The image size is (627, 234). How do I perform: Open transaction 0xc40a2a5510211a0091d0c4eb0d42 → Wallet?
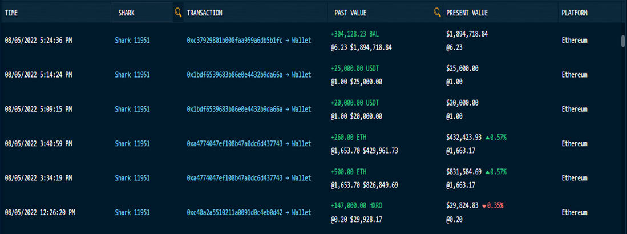pos(249,212)
